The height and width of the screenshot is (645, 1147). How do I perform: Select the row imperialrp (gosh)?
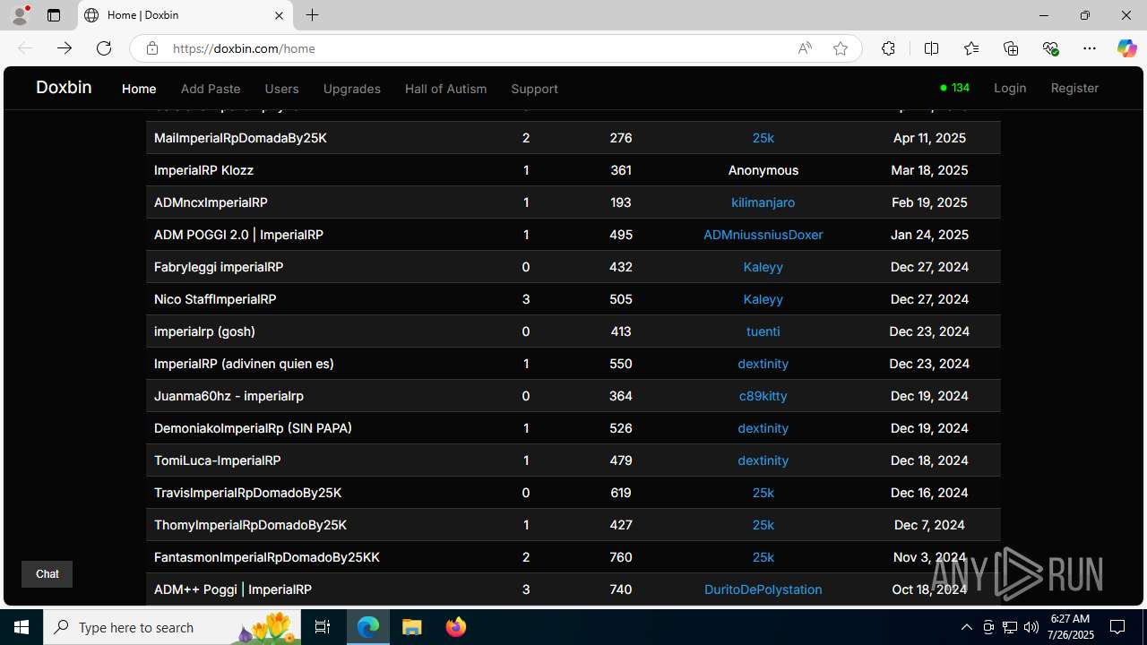coord(573,331)
